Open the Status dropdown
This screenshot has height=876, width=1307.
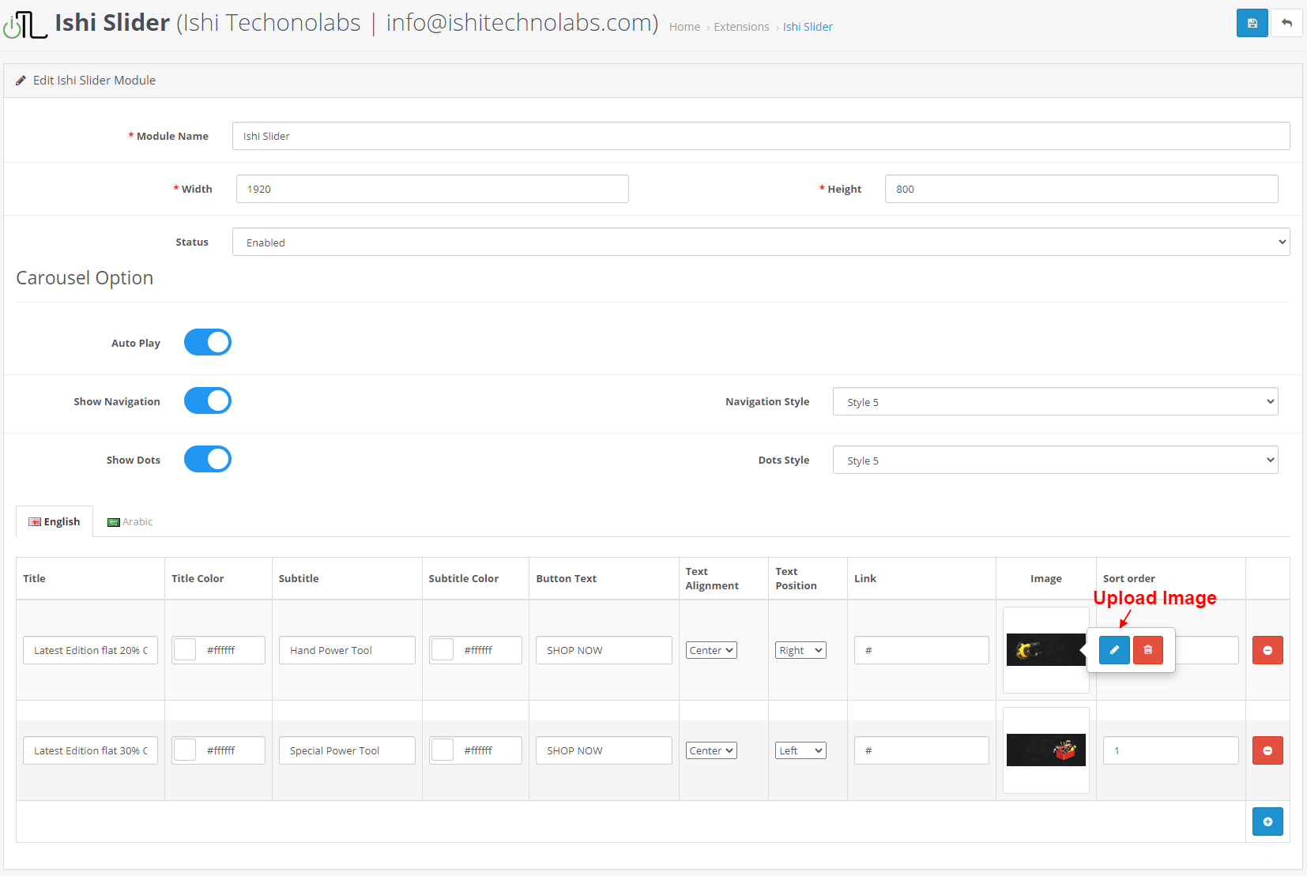click(x=760, y=242)
